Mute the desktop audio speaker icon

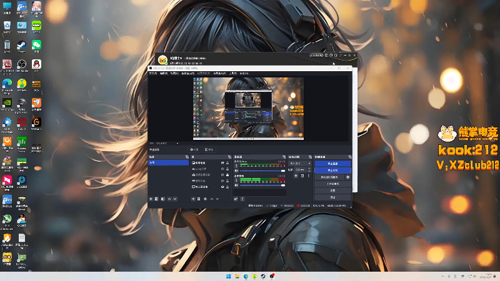(237, 185)
